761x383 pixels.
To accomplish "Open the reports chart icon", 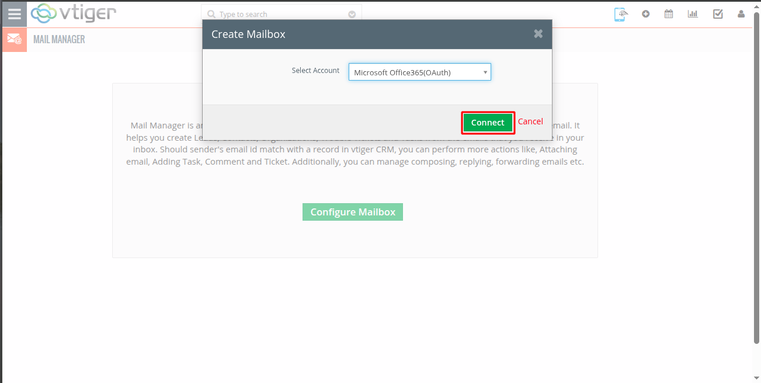I will coord(693,14).
